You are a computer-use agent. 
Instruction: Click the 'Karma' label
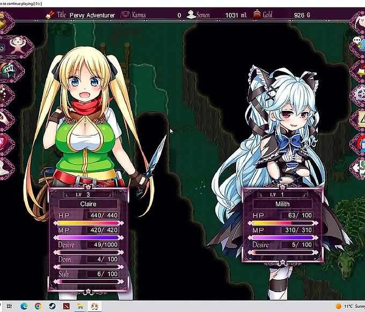point(138,15)
